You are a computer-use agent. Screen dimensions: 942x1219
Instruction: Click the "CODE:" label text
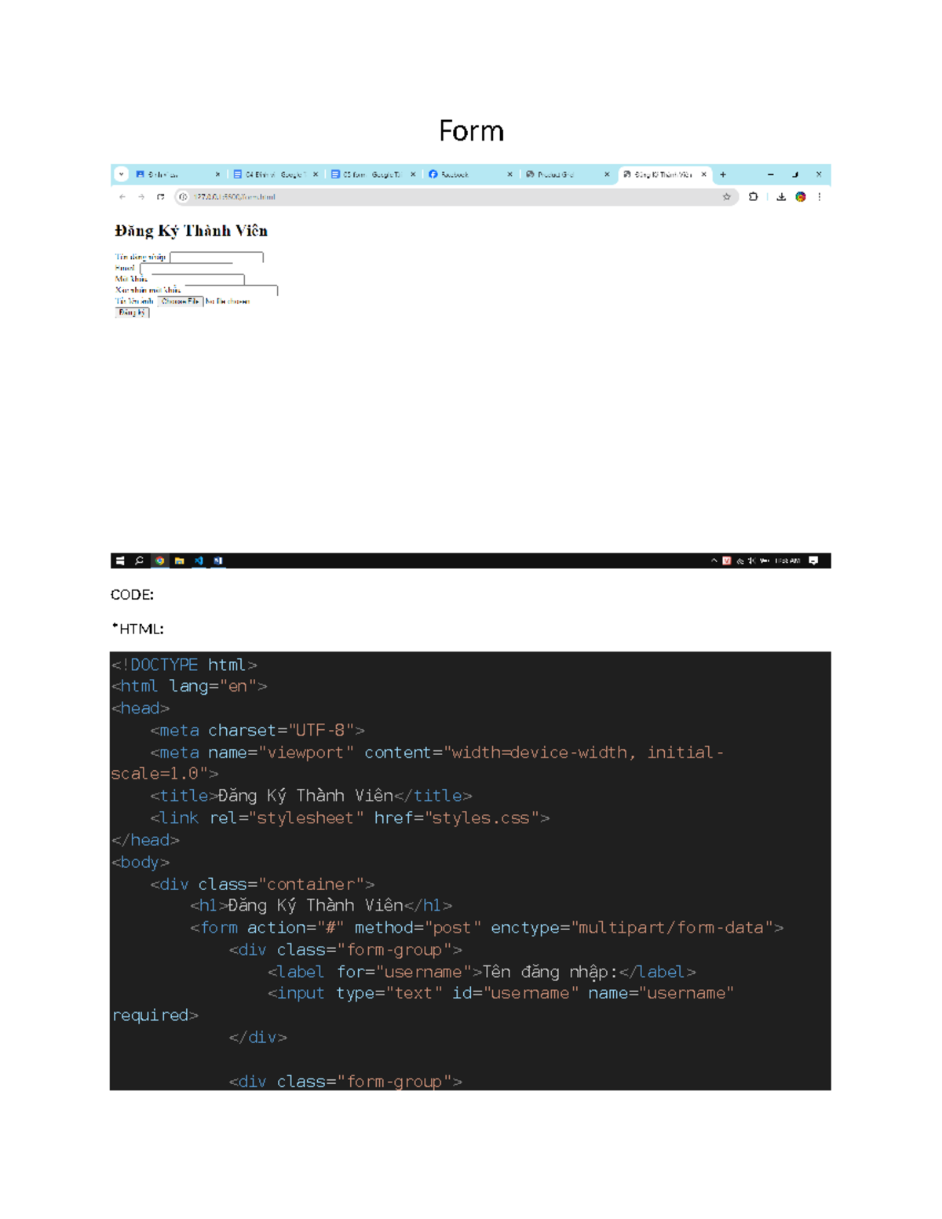coord(132,595)
